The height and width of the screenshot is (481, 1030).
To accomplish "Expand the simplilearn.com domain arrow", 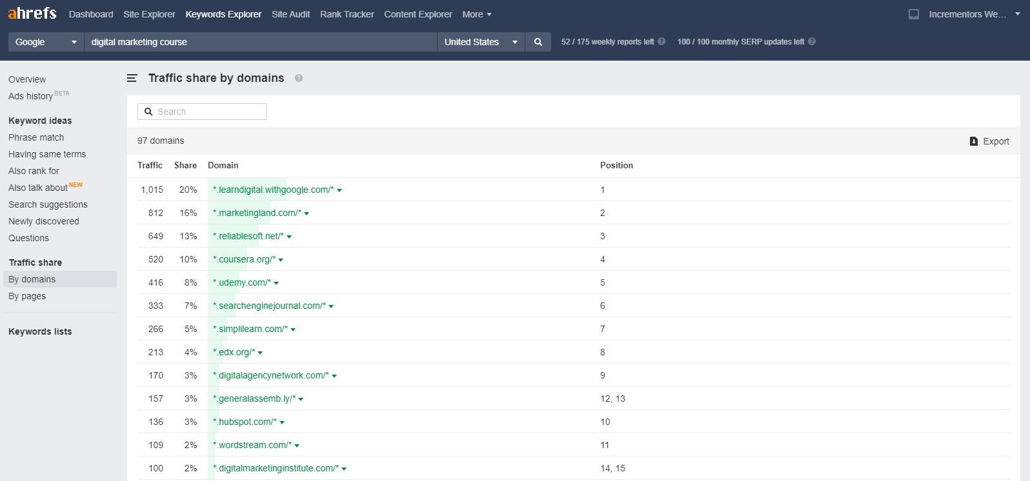I will click(x=293, y=329).
